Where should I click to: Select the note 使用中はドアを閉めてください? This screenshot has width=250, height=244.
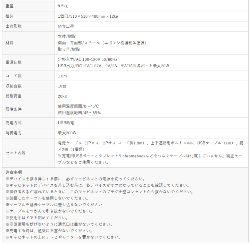37,218
